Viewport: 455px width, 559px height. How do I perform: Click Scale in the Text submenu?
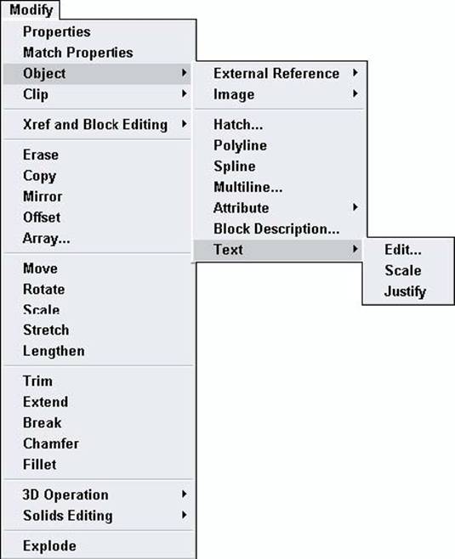point(408,271)
